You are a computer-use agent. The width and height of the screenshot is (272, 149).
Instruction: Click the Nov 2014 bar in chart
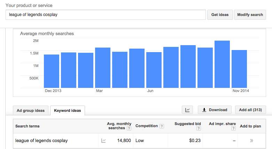239,69
